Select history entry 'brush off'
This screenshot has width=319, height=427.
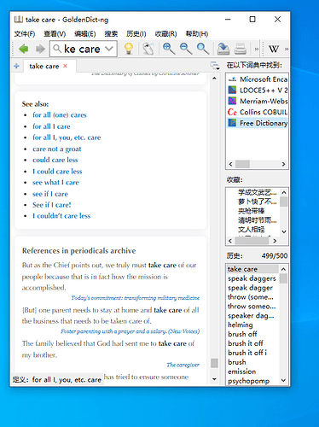(242, 334)
